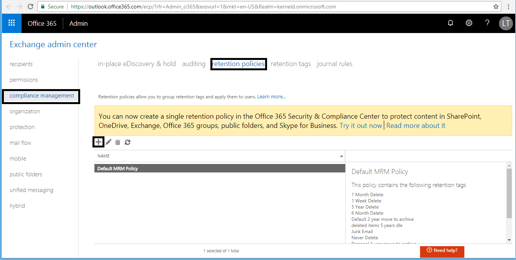
Task: Open the notifications bell
Action: click(450, 23)
